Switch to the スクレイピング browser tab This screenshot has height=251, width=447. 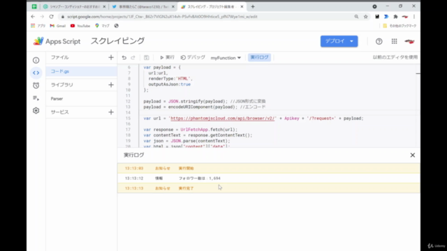tap(212, 6)
